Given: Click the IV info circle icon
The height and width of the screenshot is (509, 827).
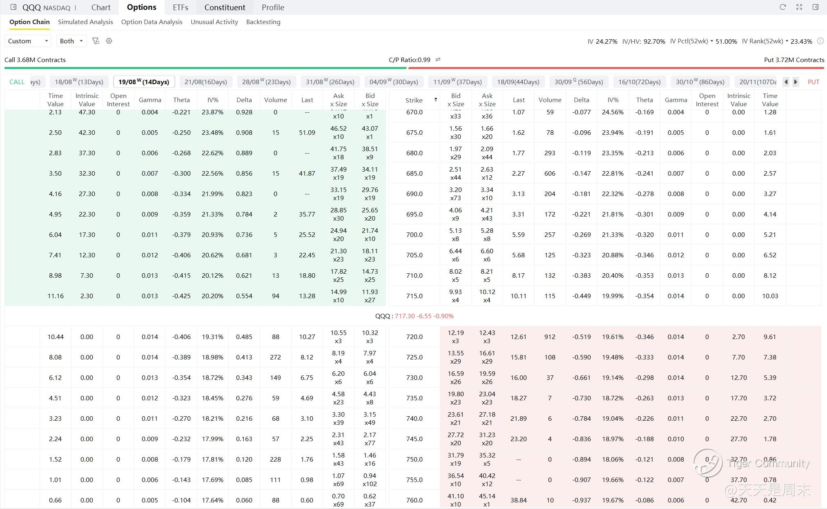Looking at the screenshot, I should click(x=820, y=41).
